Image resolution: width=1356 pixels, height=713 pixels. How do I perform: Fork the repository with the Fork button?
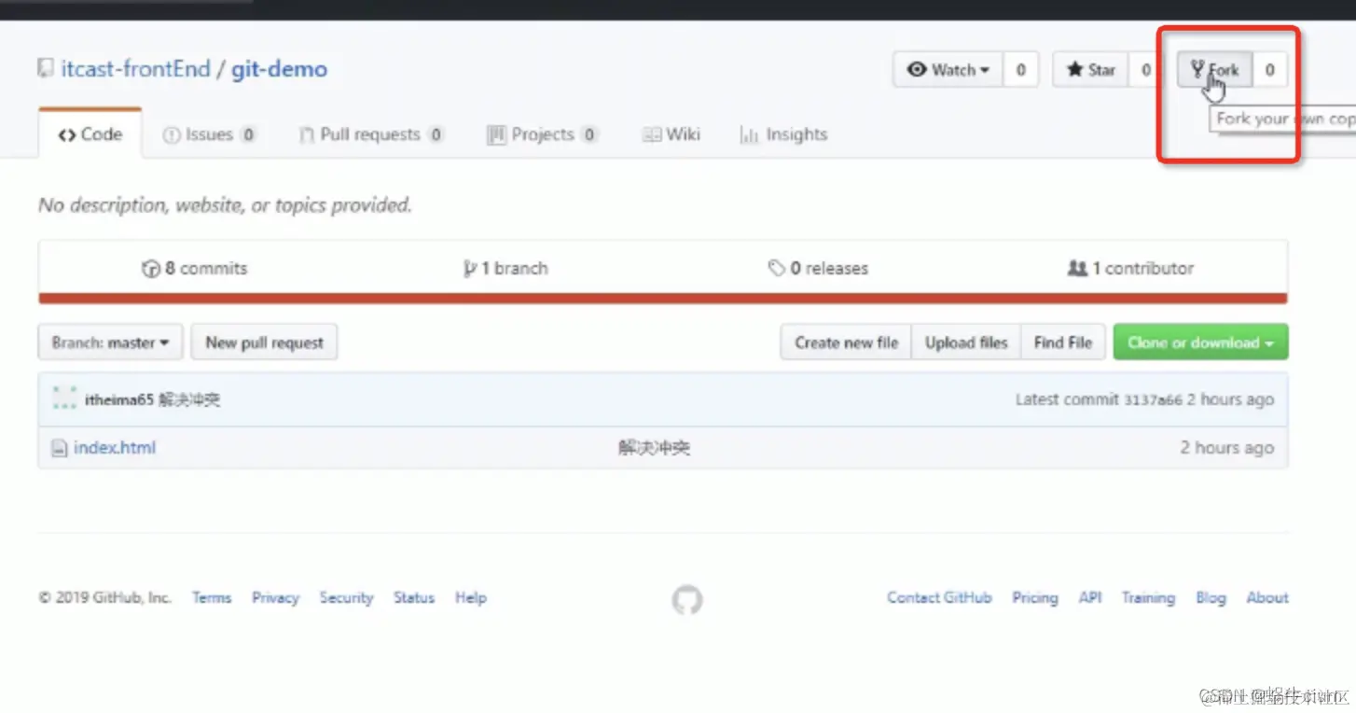[x=1214, y=70]
